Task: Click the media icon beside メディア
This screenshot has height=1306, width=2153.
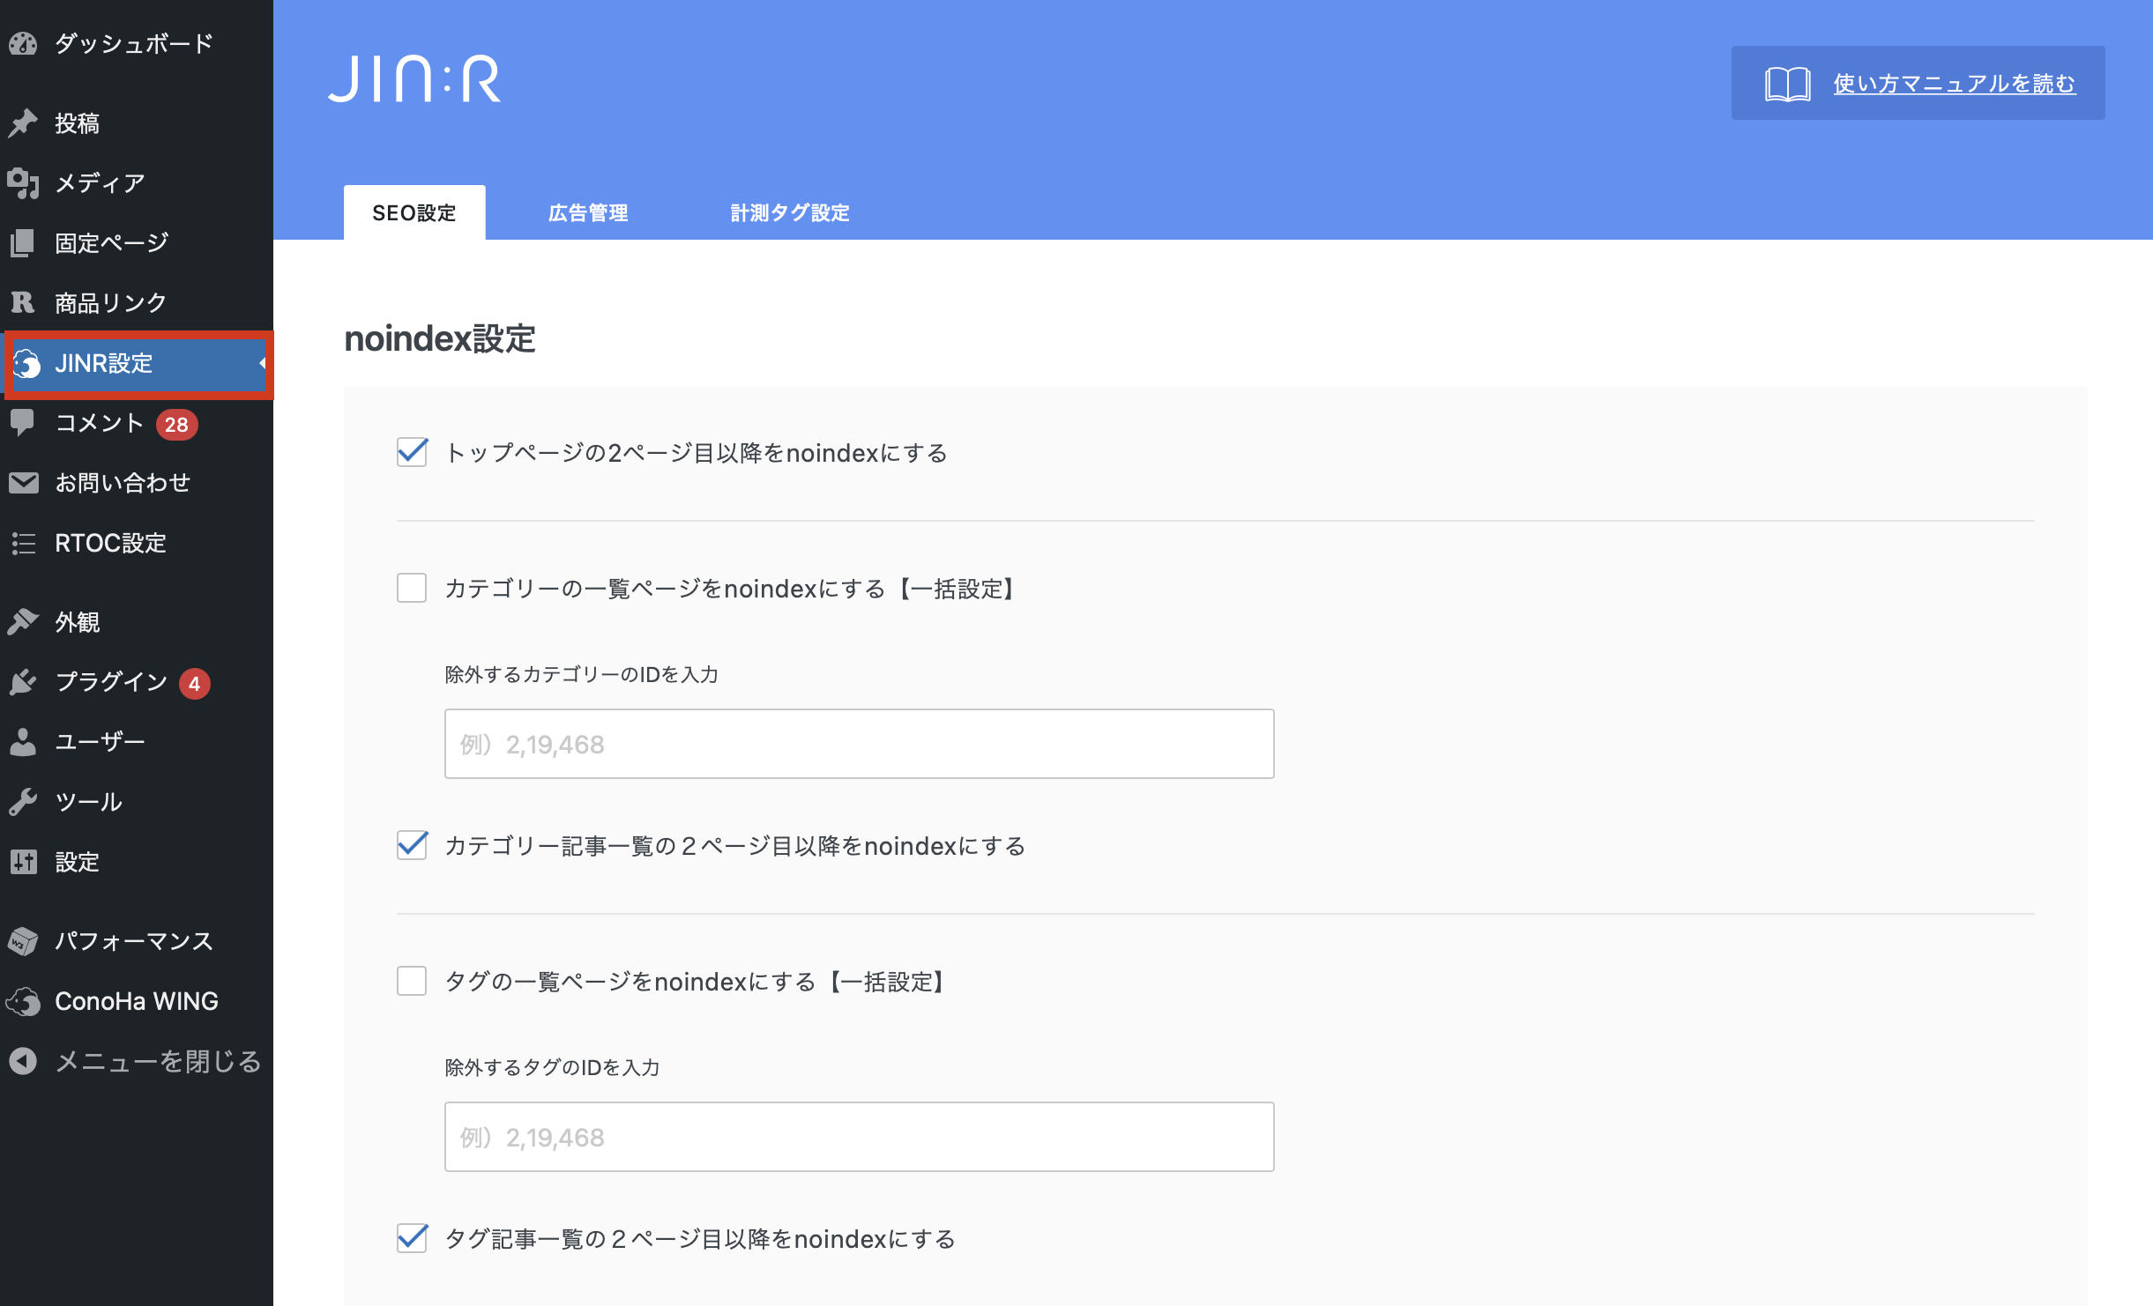Action: [x=23, y=182]
